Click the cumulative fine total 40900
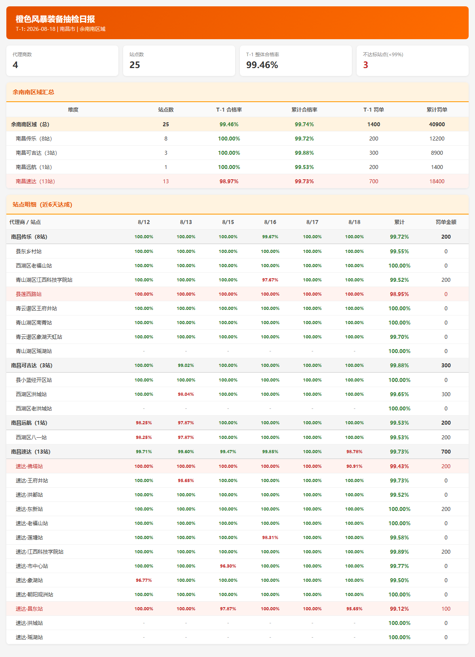 pos(437,124)
